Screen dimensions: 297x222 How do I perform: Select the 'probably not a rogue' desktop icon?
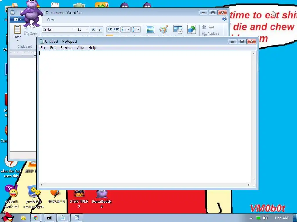tap(34, 197)
